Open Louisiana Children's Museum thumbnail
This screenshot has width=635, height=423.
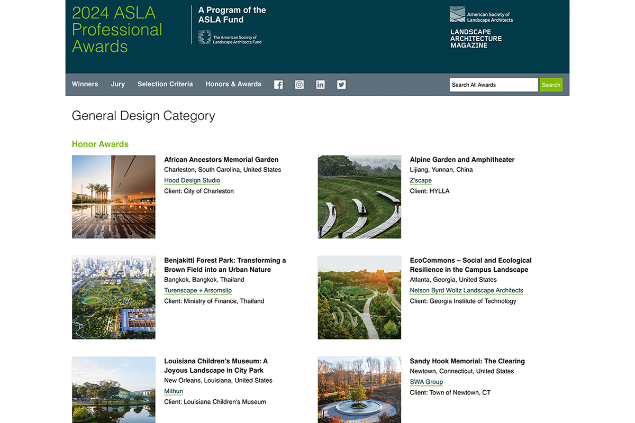pos(114,390)
